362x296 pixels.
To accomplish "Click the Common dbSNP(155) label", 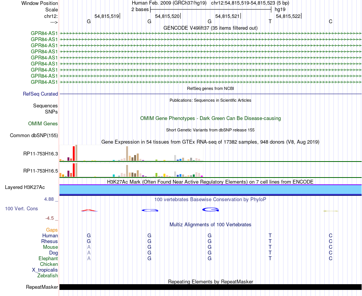I will click(x=34, y=136).
